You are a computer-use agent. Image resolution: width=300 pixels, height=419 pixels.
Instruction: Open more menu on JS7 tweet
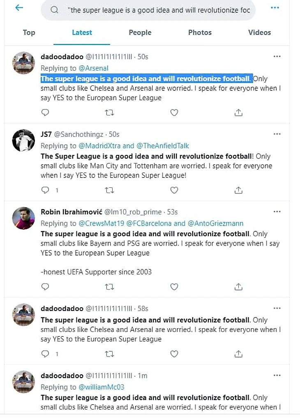pyautogui.click(x=277, y=134)
